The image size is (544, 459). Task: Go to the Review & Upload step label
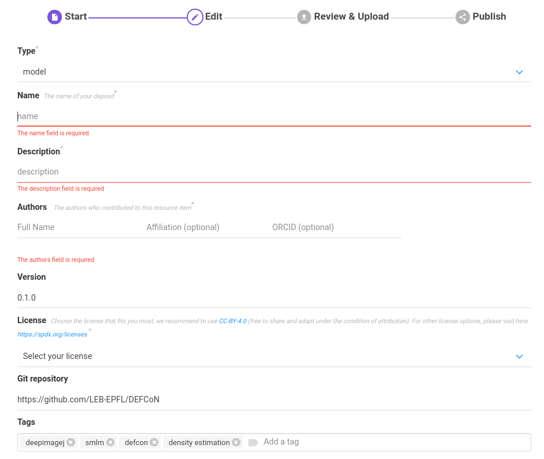click(351, 16)
